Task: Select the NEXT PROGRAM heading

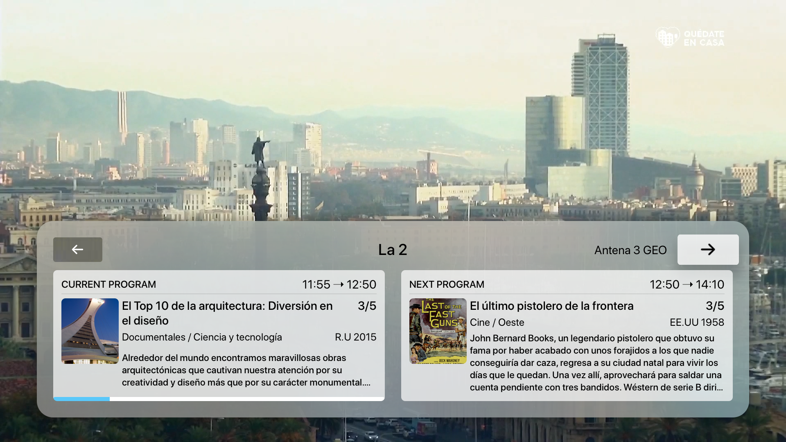Action: click(447, 284)
